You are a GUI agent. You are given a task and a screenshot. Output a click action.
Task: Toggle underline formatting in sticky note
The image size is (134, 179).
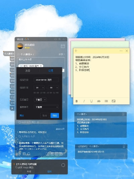(91, 101)
